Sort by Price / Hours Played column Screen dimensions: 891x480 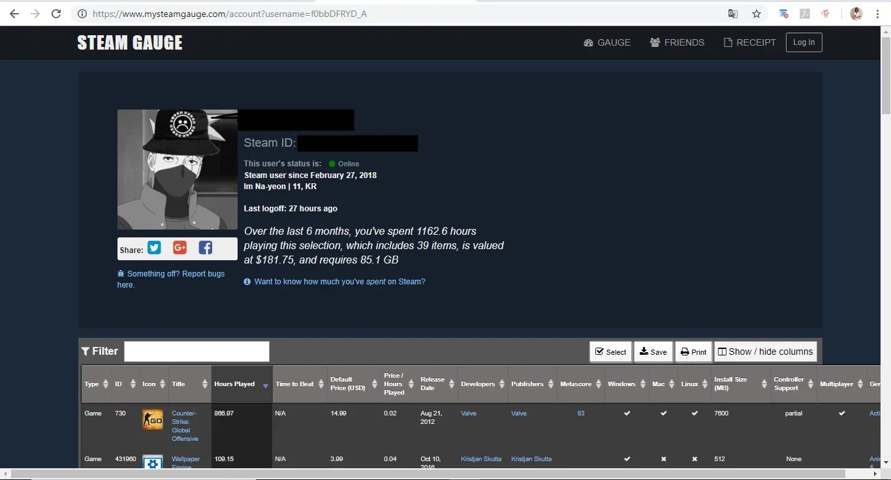pos(399,384)
